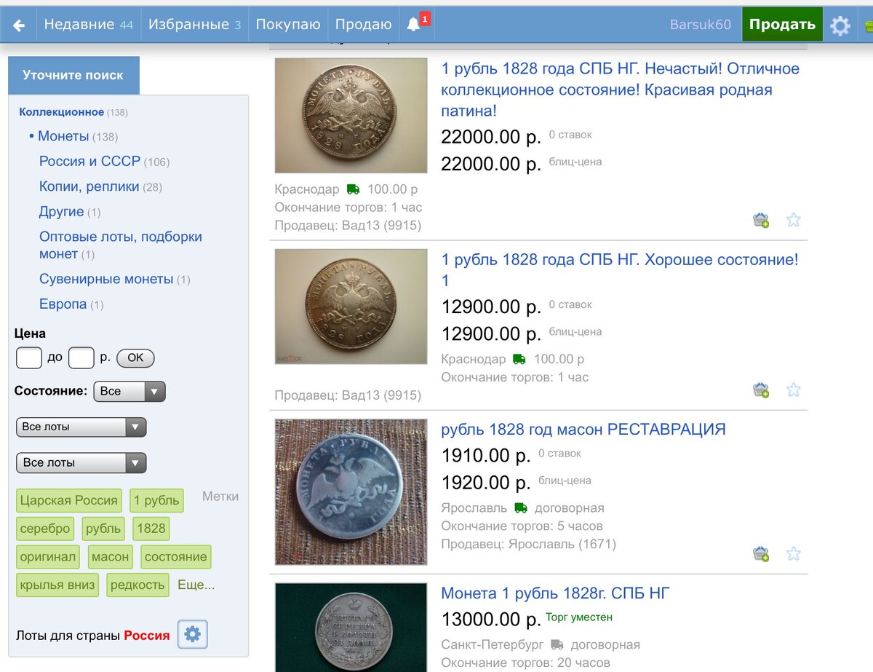Select the рубль tag
The image size is (873, 672).
point(103,529)
